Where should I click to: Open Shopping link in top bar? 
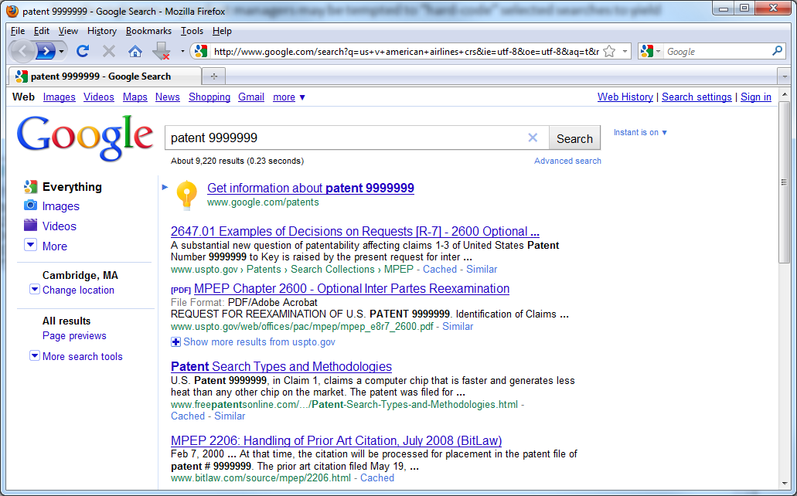pos(209,97)
